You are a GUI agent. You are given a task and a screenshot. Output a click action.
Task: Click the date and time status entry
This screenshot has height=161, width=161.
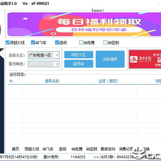[19, 157]
